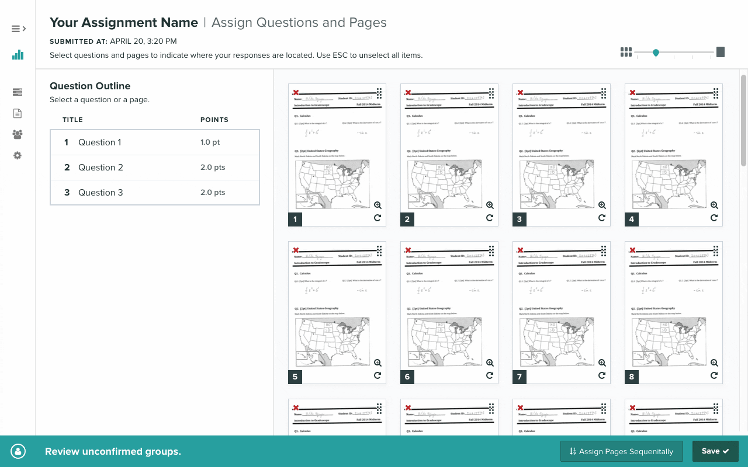This screenshot has height=467, width=748.
Task: Click the TITLE column header
Action: (x=73, y=120)
